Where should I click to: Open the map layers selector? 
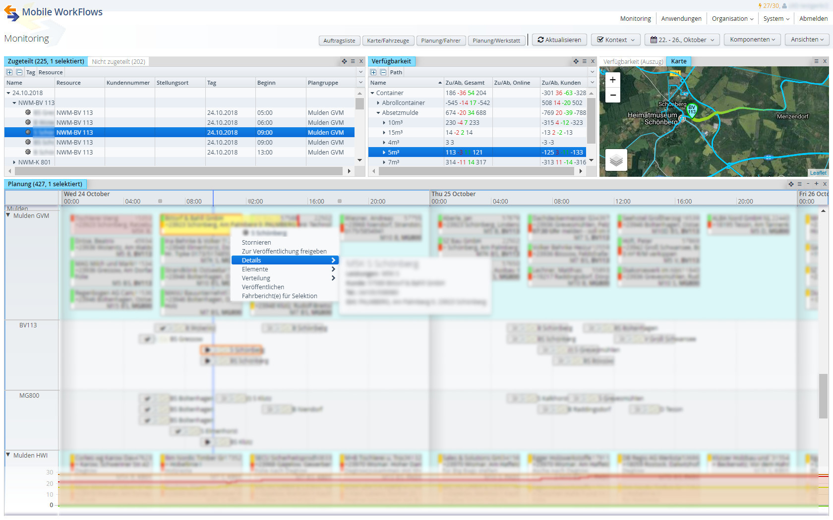pos(616,160)
